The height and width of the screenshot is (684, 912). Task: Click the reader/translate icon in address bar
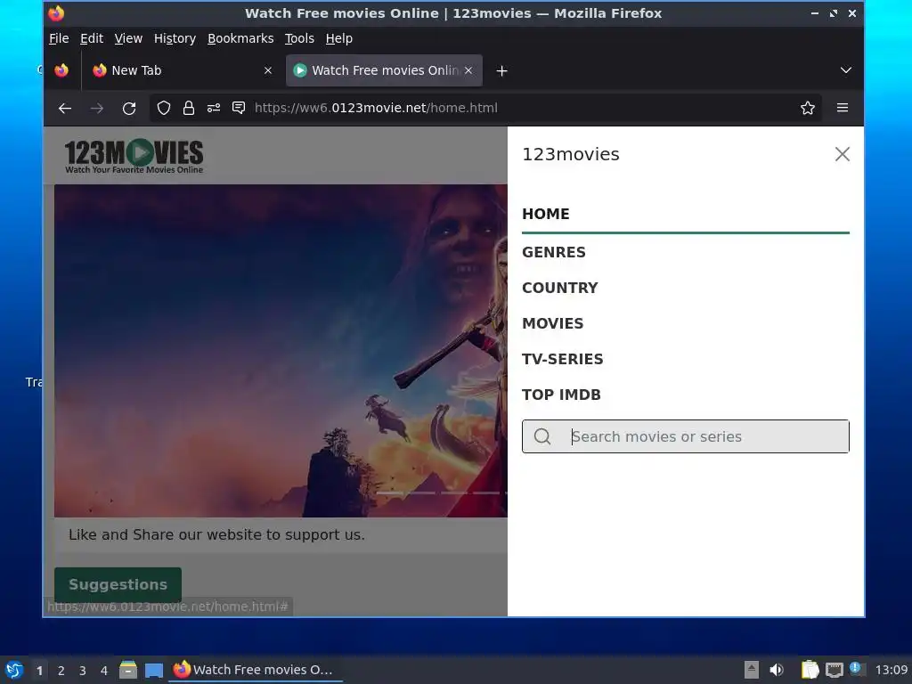(x=239, y=108)
